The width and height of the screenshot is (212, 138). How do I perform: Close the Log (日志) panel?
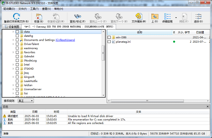pyautogui.click(x=208, y=107)
